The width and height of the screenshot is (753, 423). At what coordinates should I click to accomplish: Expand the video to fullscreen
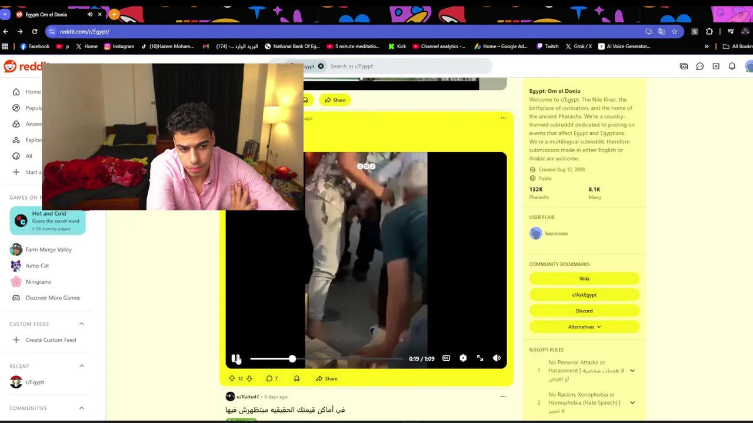pyautogui.click(x=480, y=358)
